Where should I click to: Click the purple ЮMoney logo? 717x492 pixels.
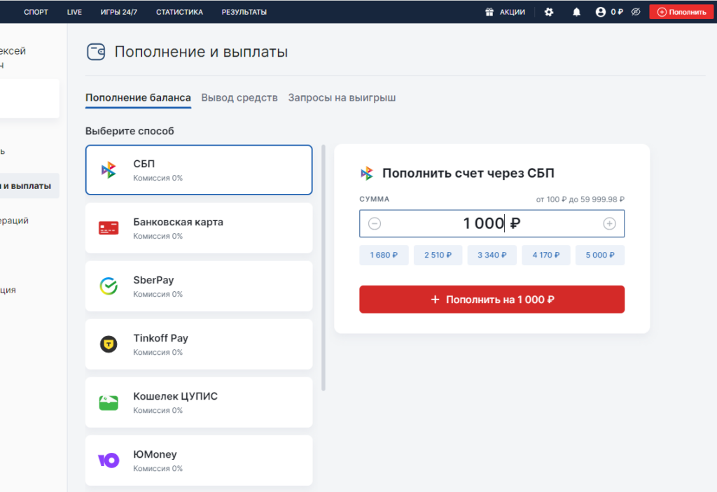(x=109, y=461)
